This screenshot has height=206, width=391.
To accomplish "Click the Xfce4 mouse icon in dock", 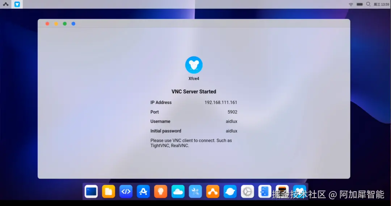I will pyautogui.click(x=299, y=192).
